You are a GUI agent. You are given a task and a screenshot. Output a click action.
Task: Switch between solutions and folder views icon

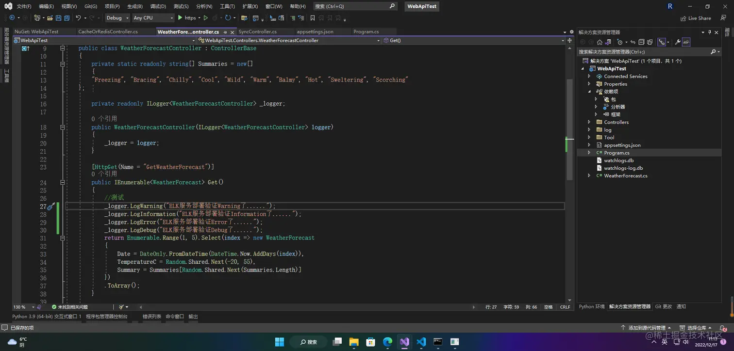(x=608, y=42)
